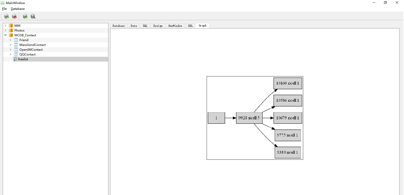This screenshot has width=404, height=195.
Task: Select the Friend table label
Action: tap(24, 40)
